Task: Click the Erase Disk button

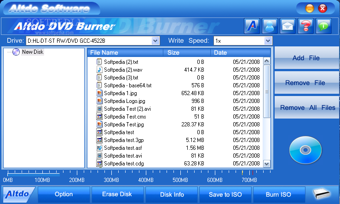Action: coord(117,194)
